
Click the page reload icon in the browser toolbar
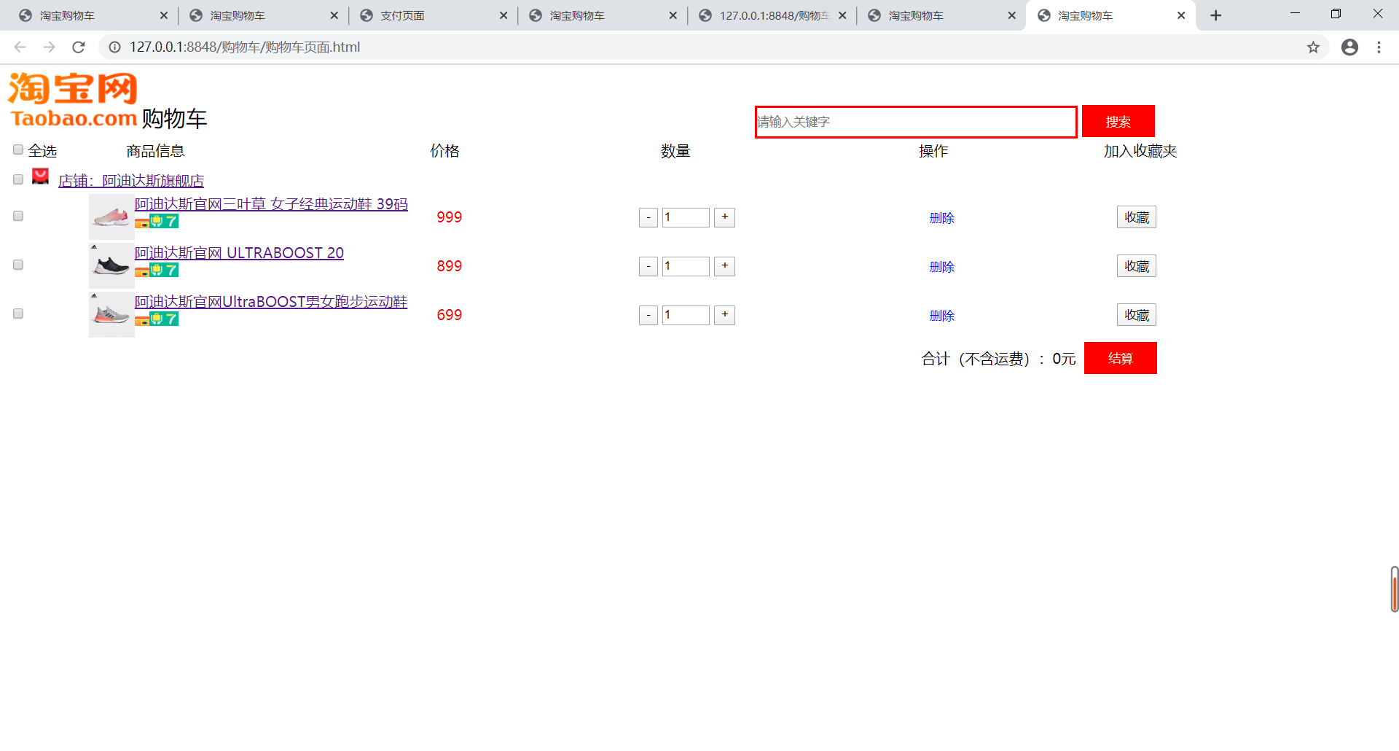79,47
